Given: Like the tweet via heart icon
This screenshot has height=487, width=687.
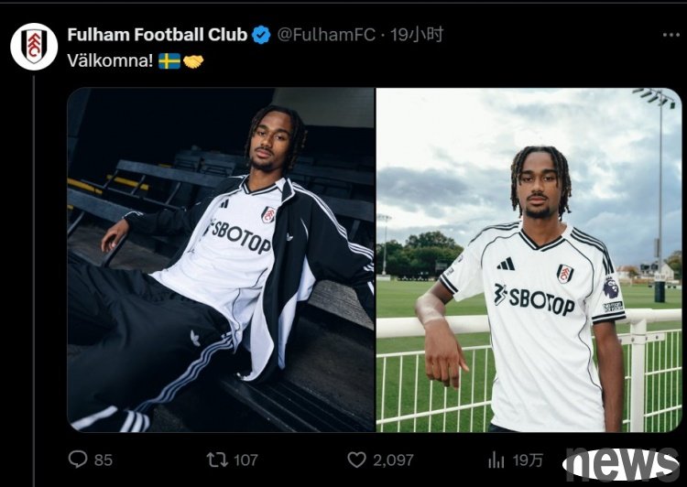Looking at the screenshot, I should tap(356, 460).
